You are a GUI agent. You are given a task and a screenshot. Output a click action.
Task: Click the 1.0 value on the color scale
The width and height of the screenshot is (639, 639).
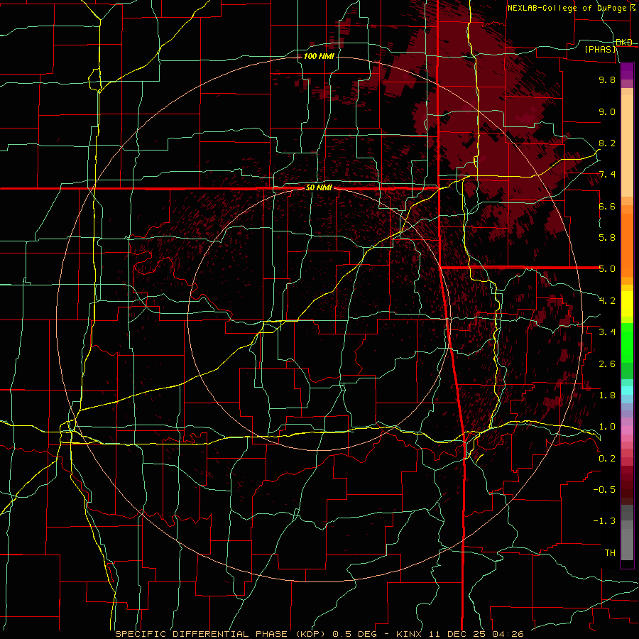pyautogui.click(x=607, y=427)
